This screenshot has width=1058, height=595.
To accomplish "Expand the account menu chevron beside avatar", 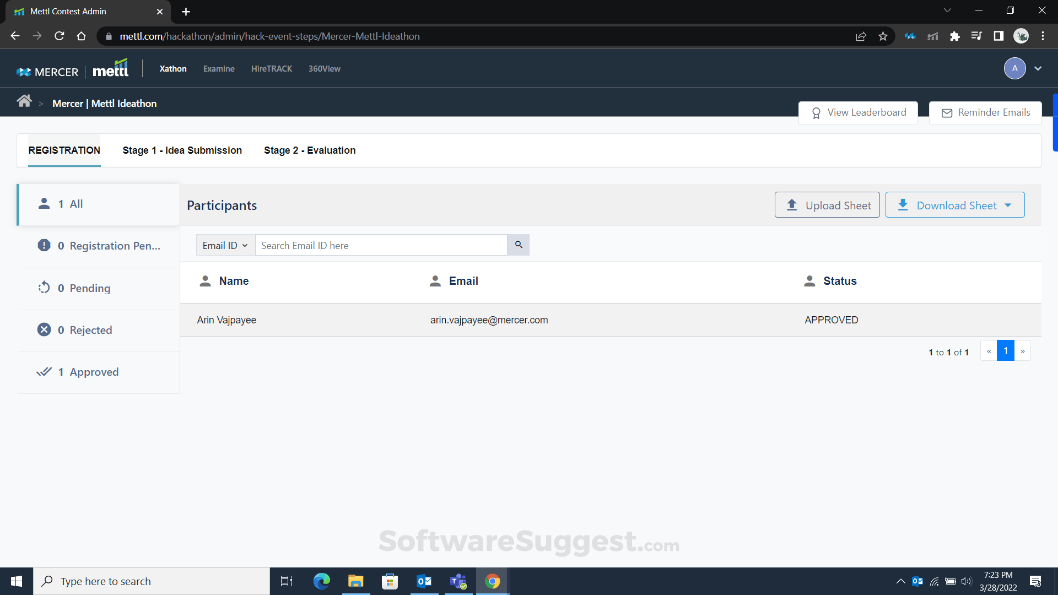I will coord(1038,68).
